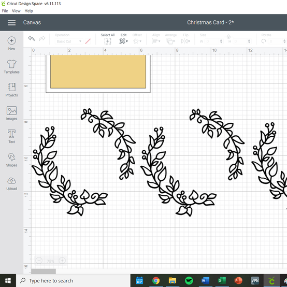This screenshot has width=287, height=287.
Task: Click the Cricut Design Space taskbar icon
Action: (x=271, y=280)
